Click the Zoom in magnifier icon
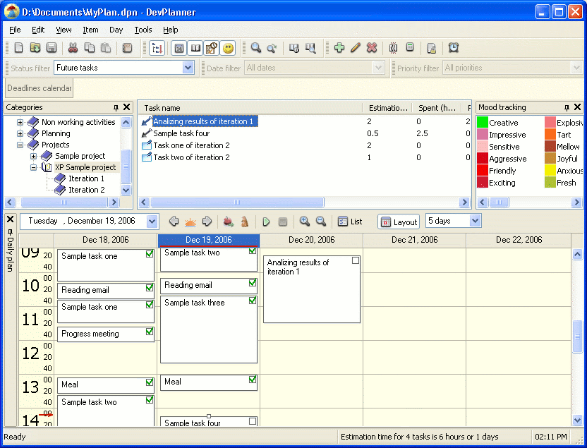This screenshot has width=587, height=448. point(255,47)
